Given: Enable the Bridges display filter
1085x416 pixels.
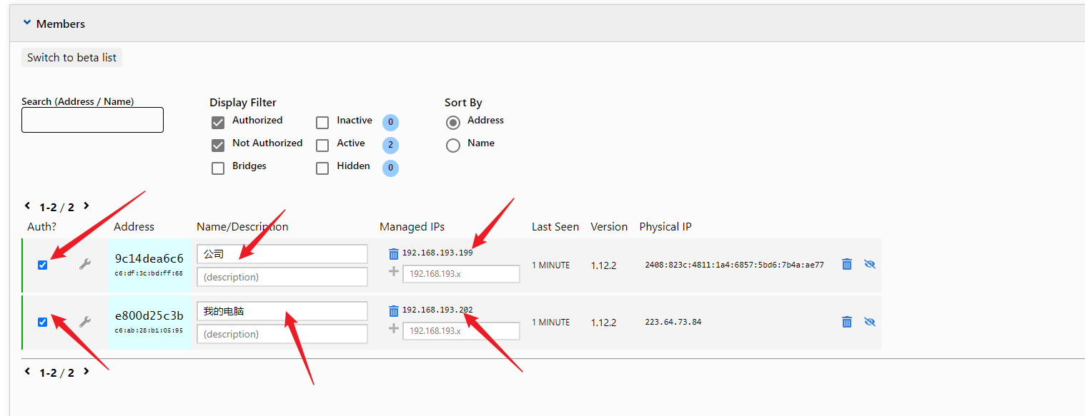Looking at the screenshot, I should pyautogui.click(x=218, y=168).
